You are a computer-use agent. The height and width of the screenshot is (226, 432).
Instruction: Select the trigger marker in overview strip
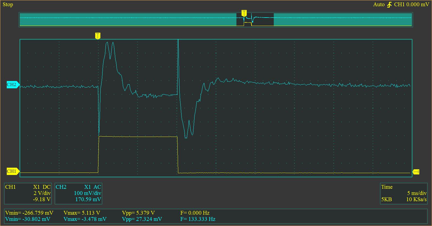[x=244, y=13]
